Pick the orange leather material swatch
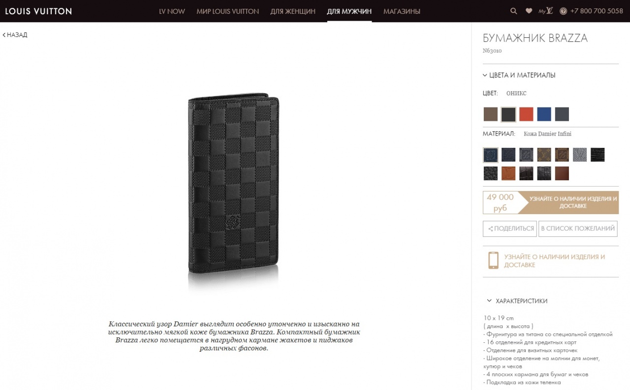The height and width of the screenshot is (390, 630). pos(508,173)
